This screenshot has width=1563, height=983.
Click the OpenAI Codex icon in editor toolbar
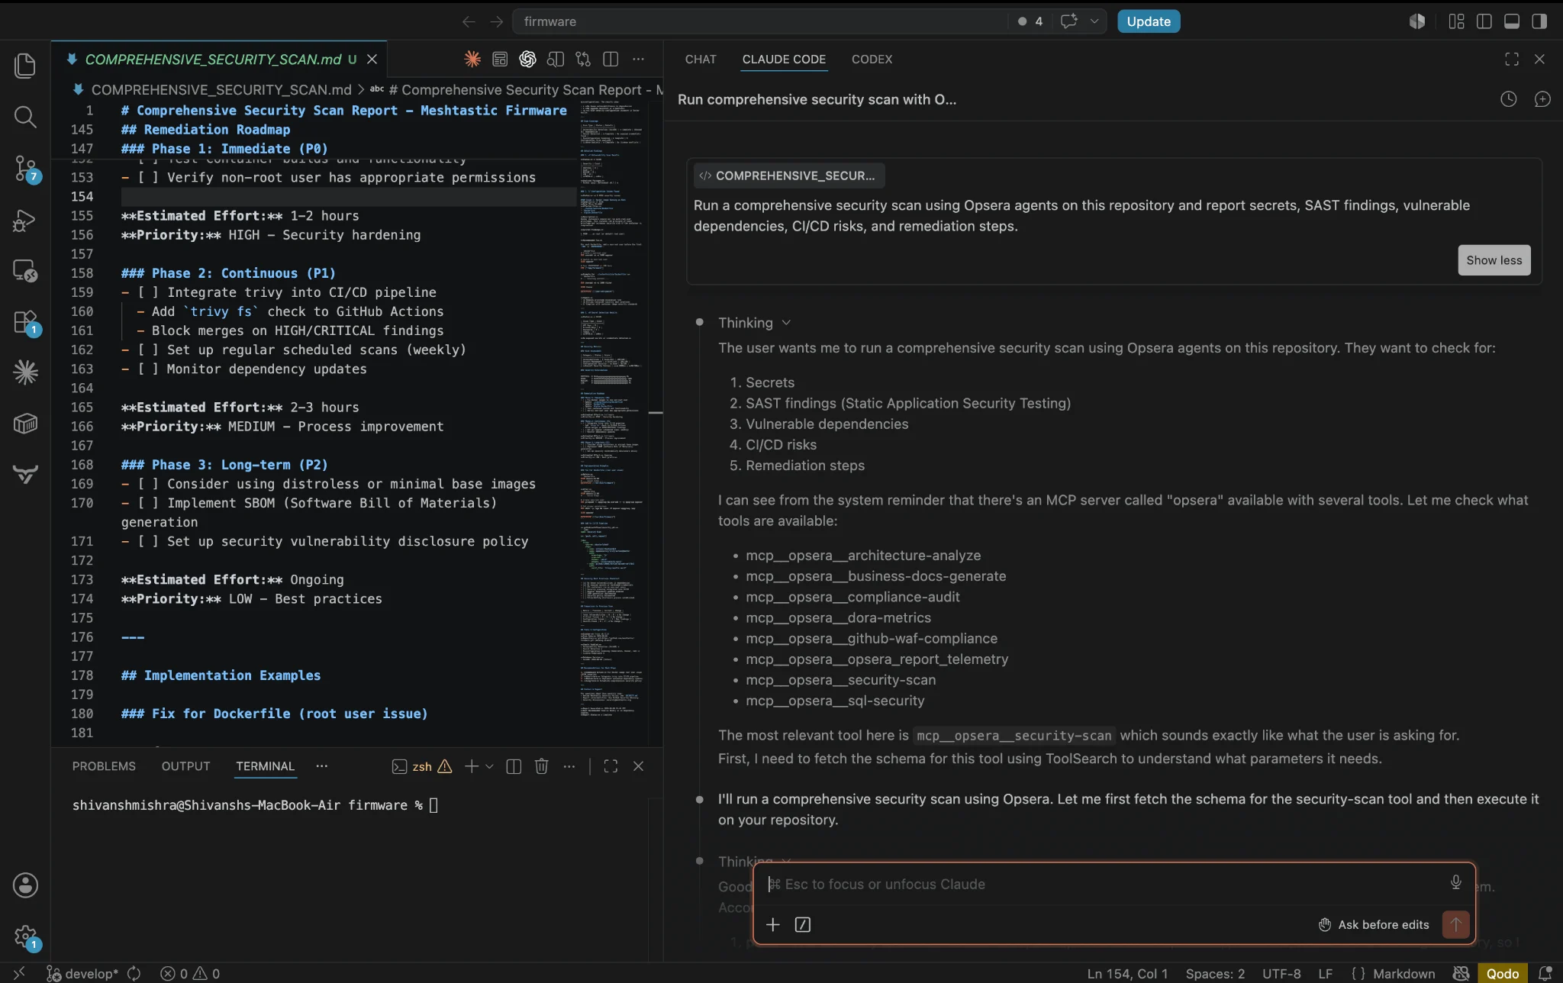(x=527, y=59)
